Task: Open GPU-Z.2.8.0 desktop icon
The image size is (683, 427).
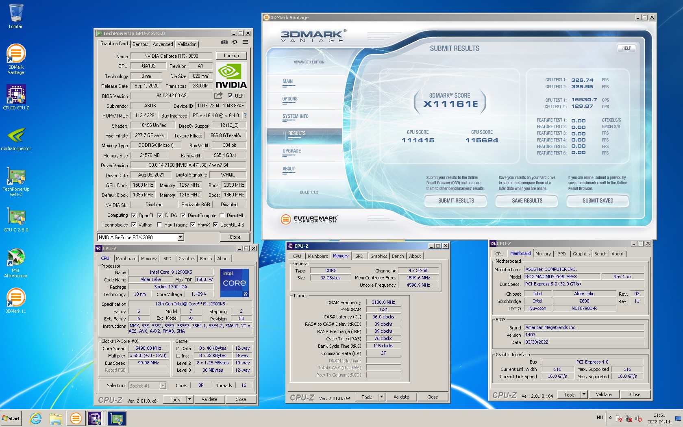Action: pos(16,220)
